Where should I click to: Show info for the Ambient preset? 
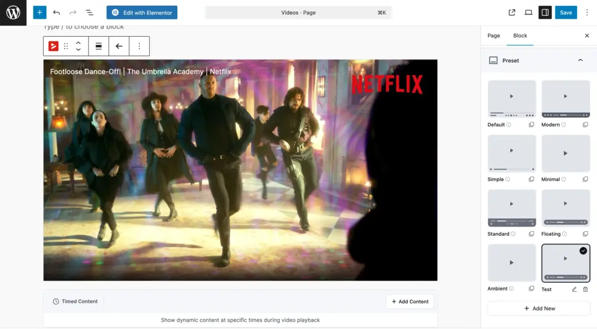[511, 289]
